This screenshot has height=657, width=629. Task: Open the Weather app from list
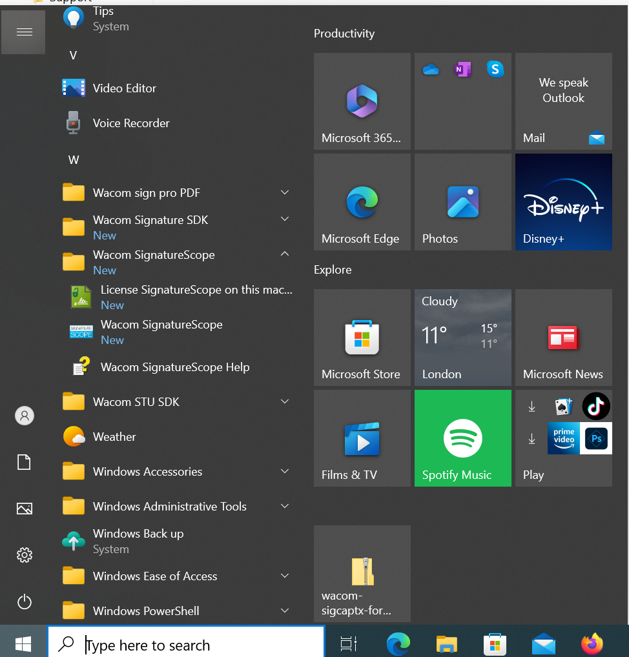pyautogui.click(x=175, y=437)
